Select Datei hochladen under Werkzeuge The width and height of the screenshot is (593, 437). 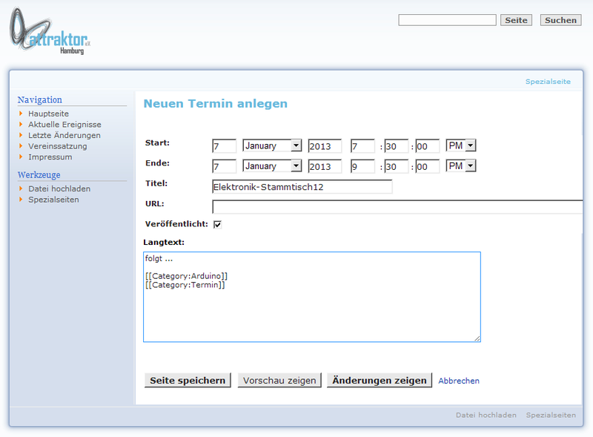click(59, 188)
